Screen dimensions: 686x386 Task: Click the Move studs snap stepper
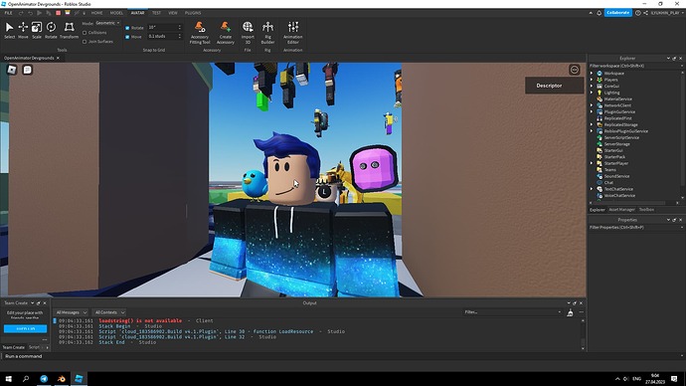tap(179, 37)
